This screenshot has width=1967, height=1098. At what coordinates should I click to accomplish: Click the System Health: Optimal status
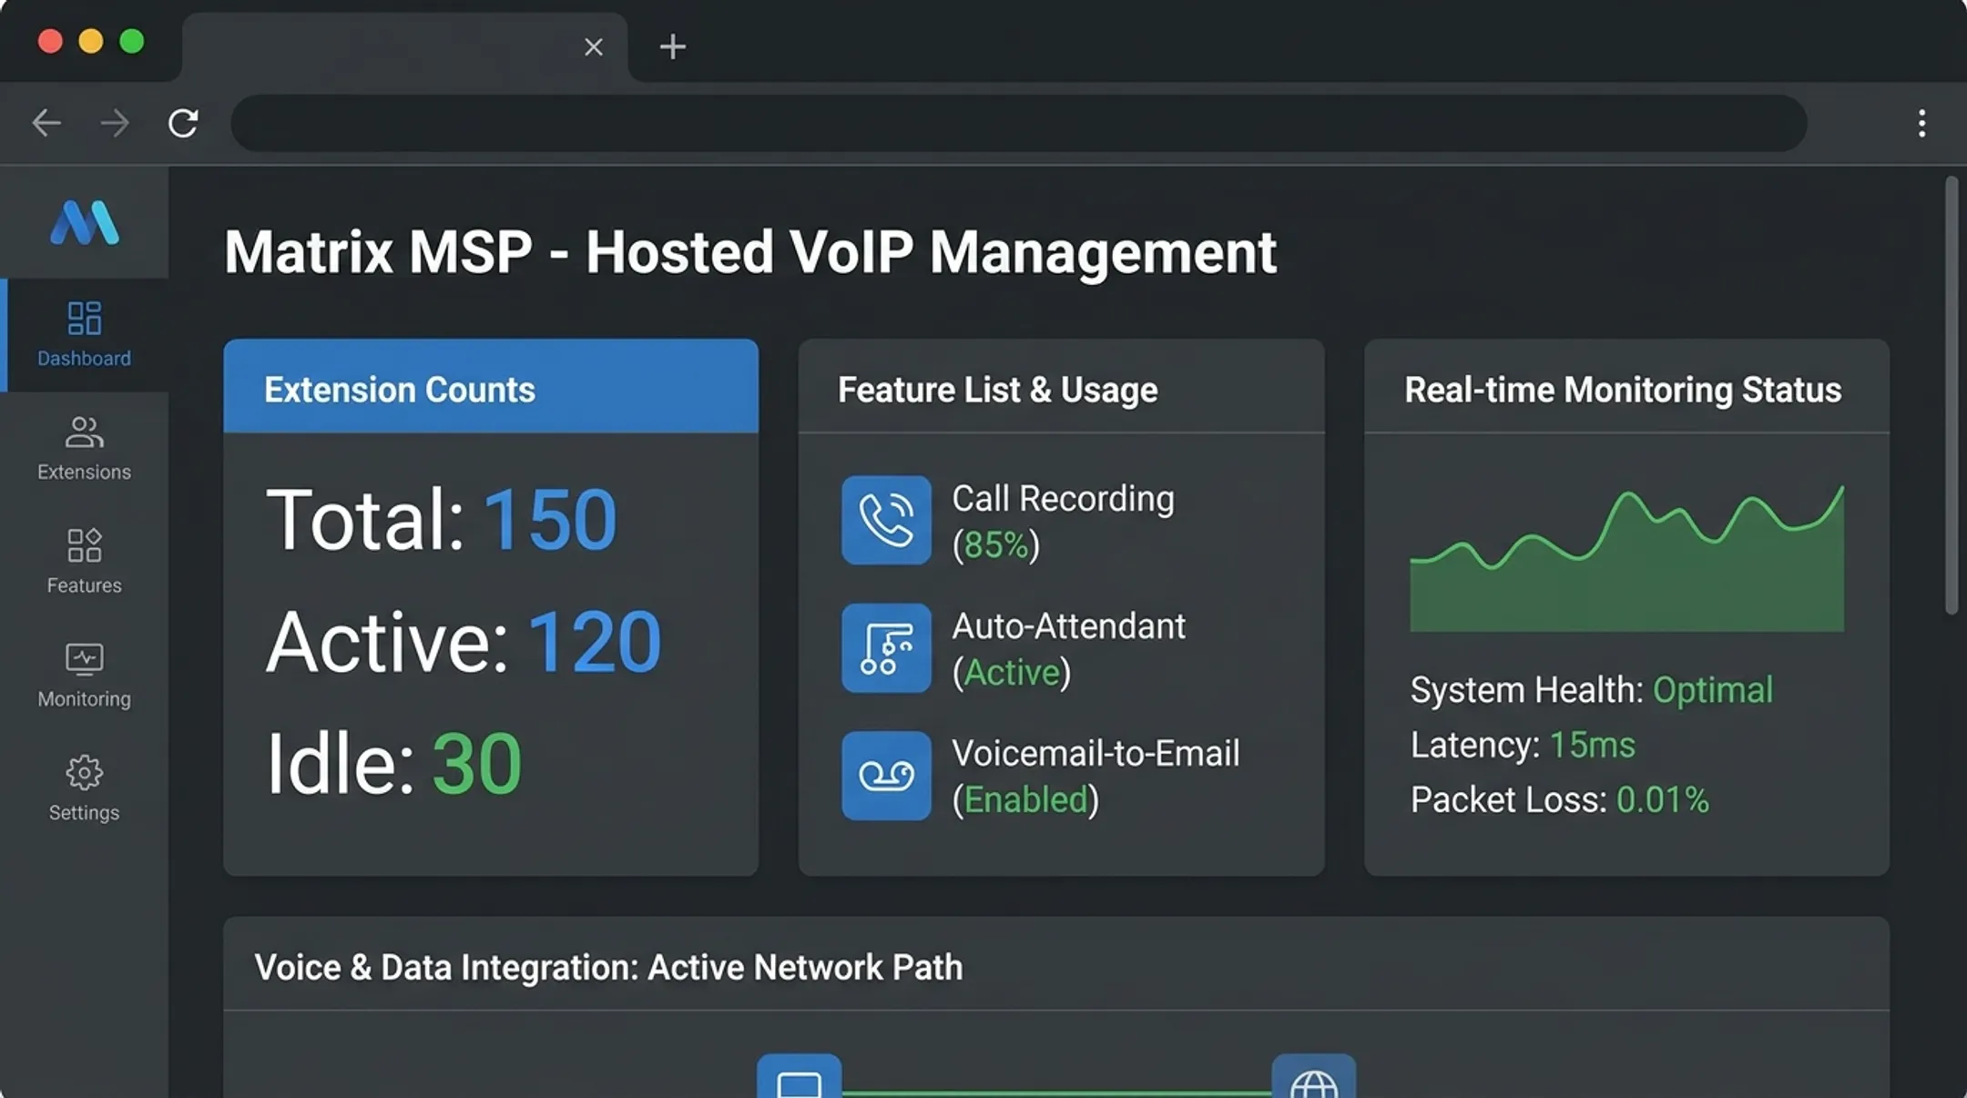pyautogui.click(x=1592, y=690)
